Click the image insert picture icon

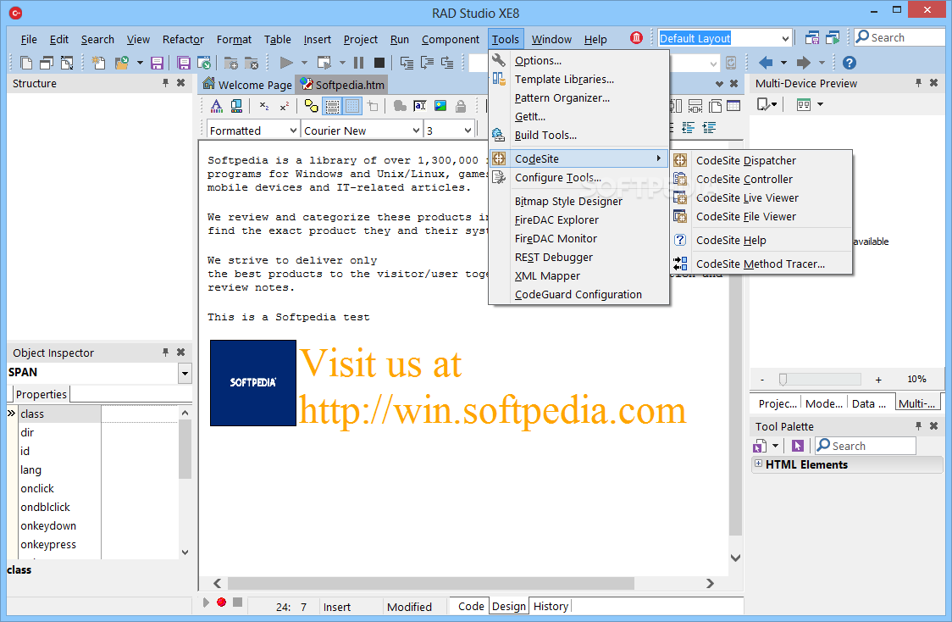coord(440,106)
